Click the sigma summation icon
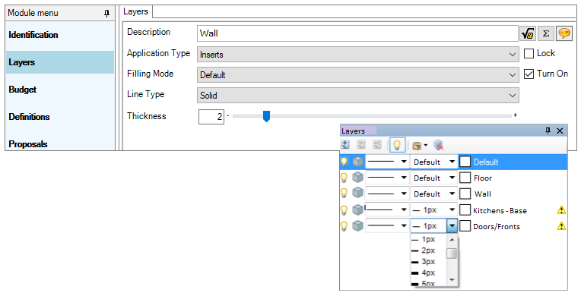 [545, 33]
